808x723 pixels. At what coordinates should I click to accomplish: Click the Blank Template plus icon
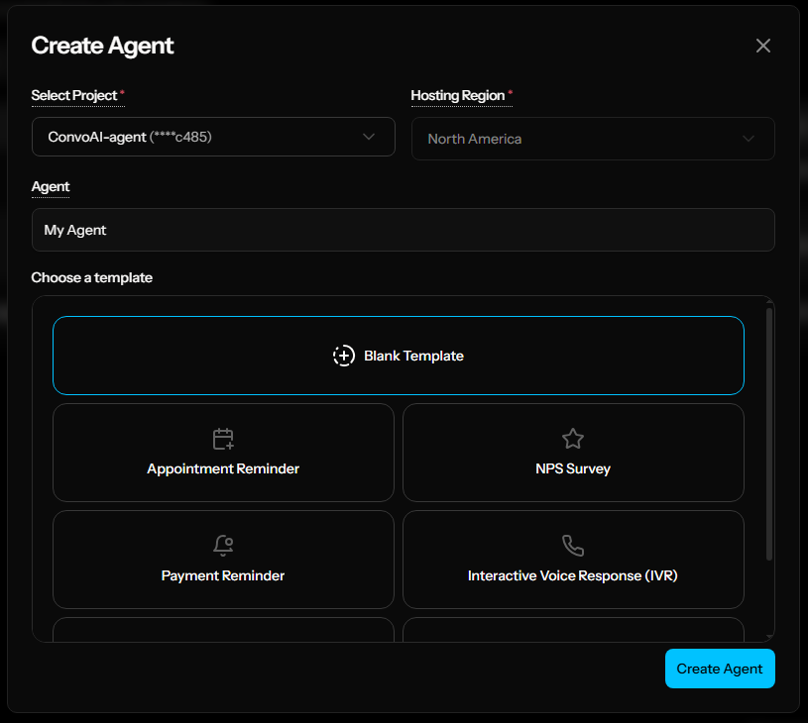click(343, 356)
